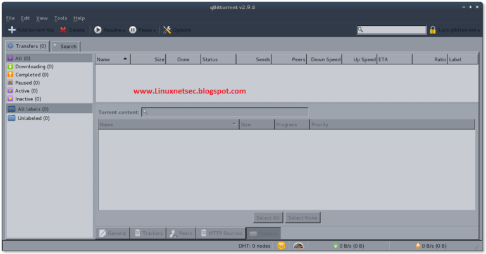Click the Pause icon in toolbar

[133, 30]
